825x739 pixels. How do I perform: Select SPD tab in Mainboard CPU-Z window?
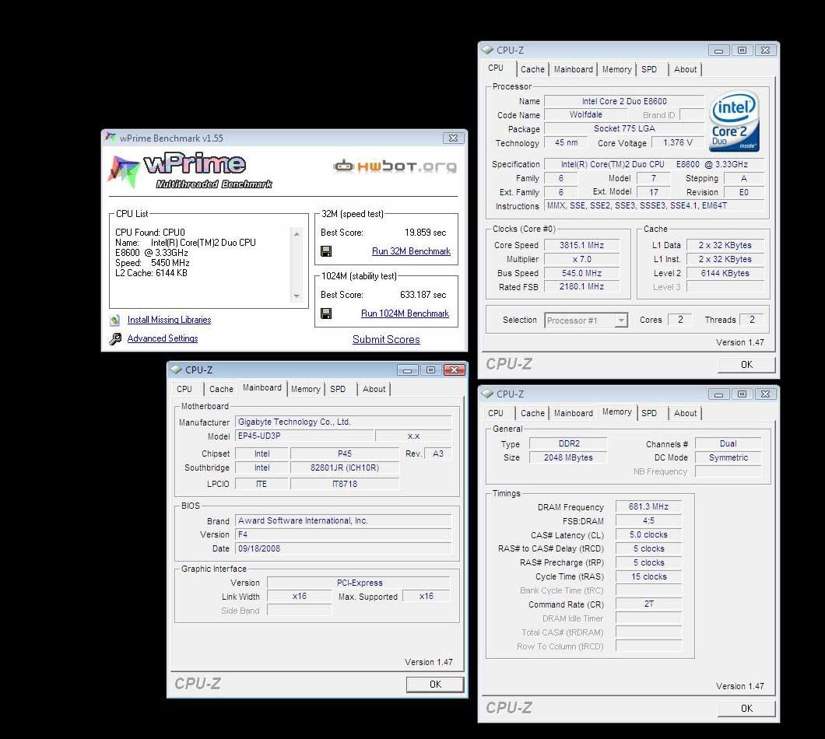[x=338, y=389]
